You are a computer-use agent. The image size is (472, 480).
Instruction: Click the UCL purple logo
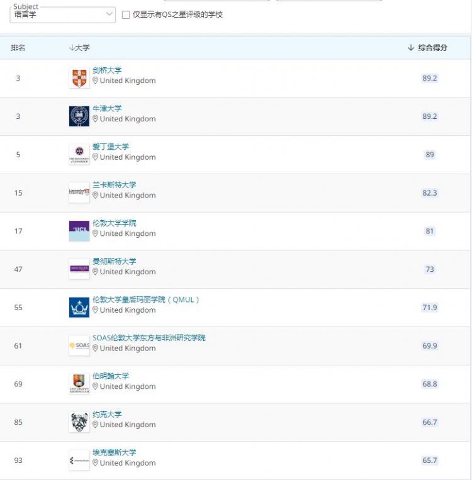click(79, 231)
